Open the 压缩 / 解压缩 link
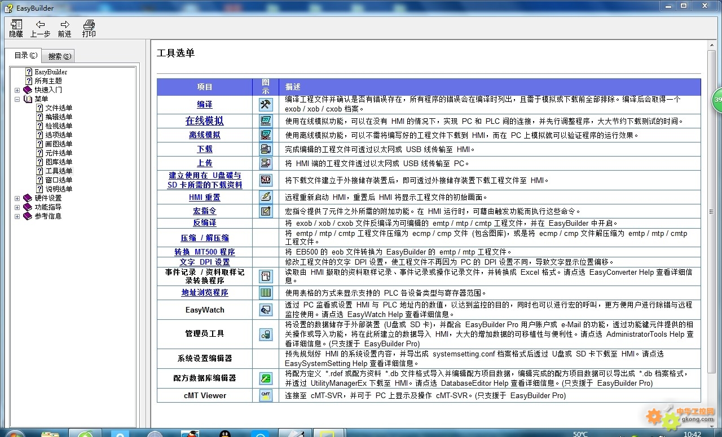Screen dimensions: 722x437 point(205,238)
